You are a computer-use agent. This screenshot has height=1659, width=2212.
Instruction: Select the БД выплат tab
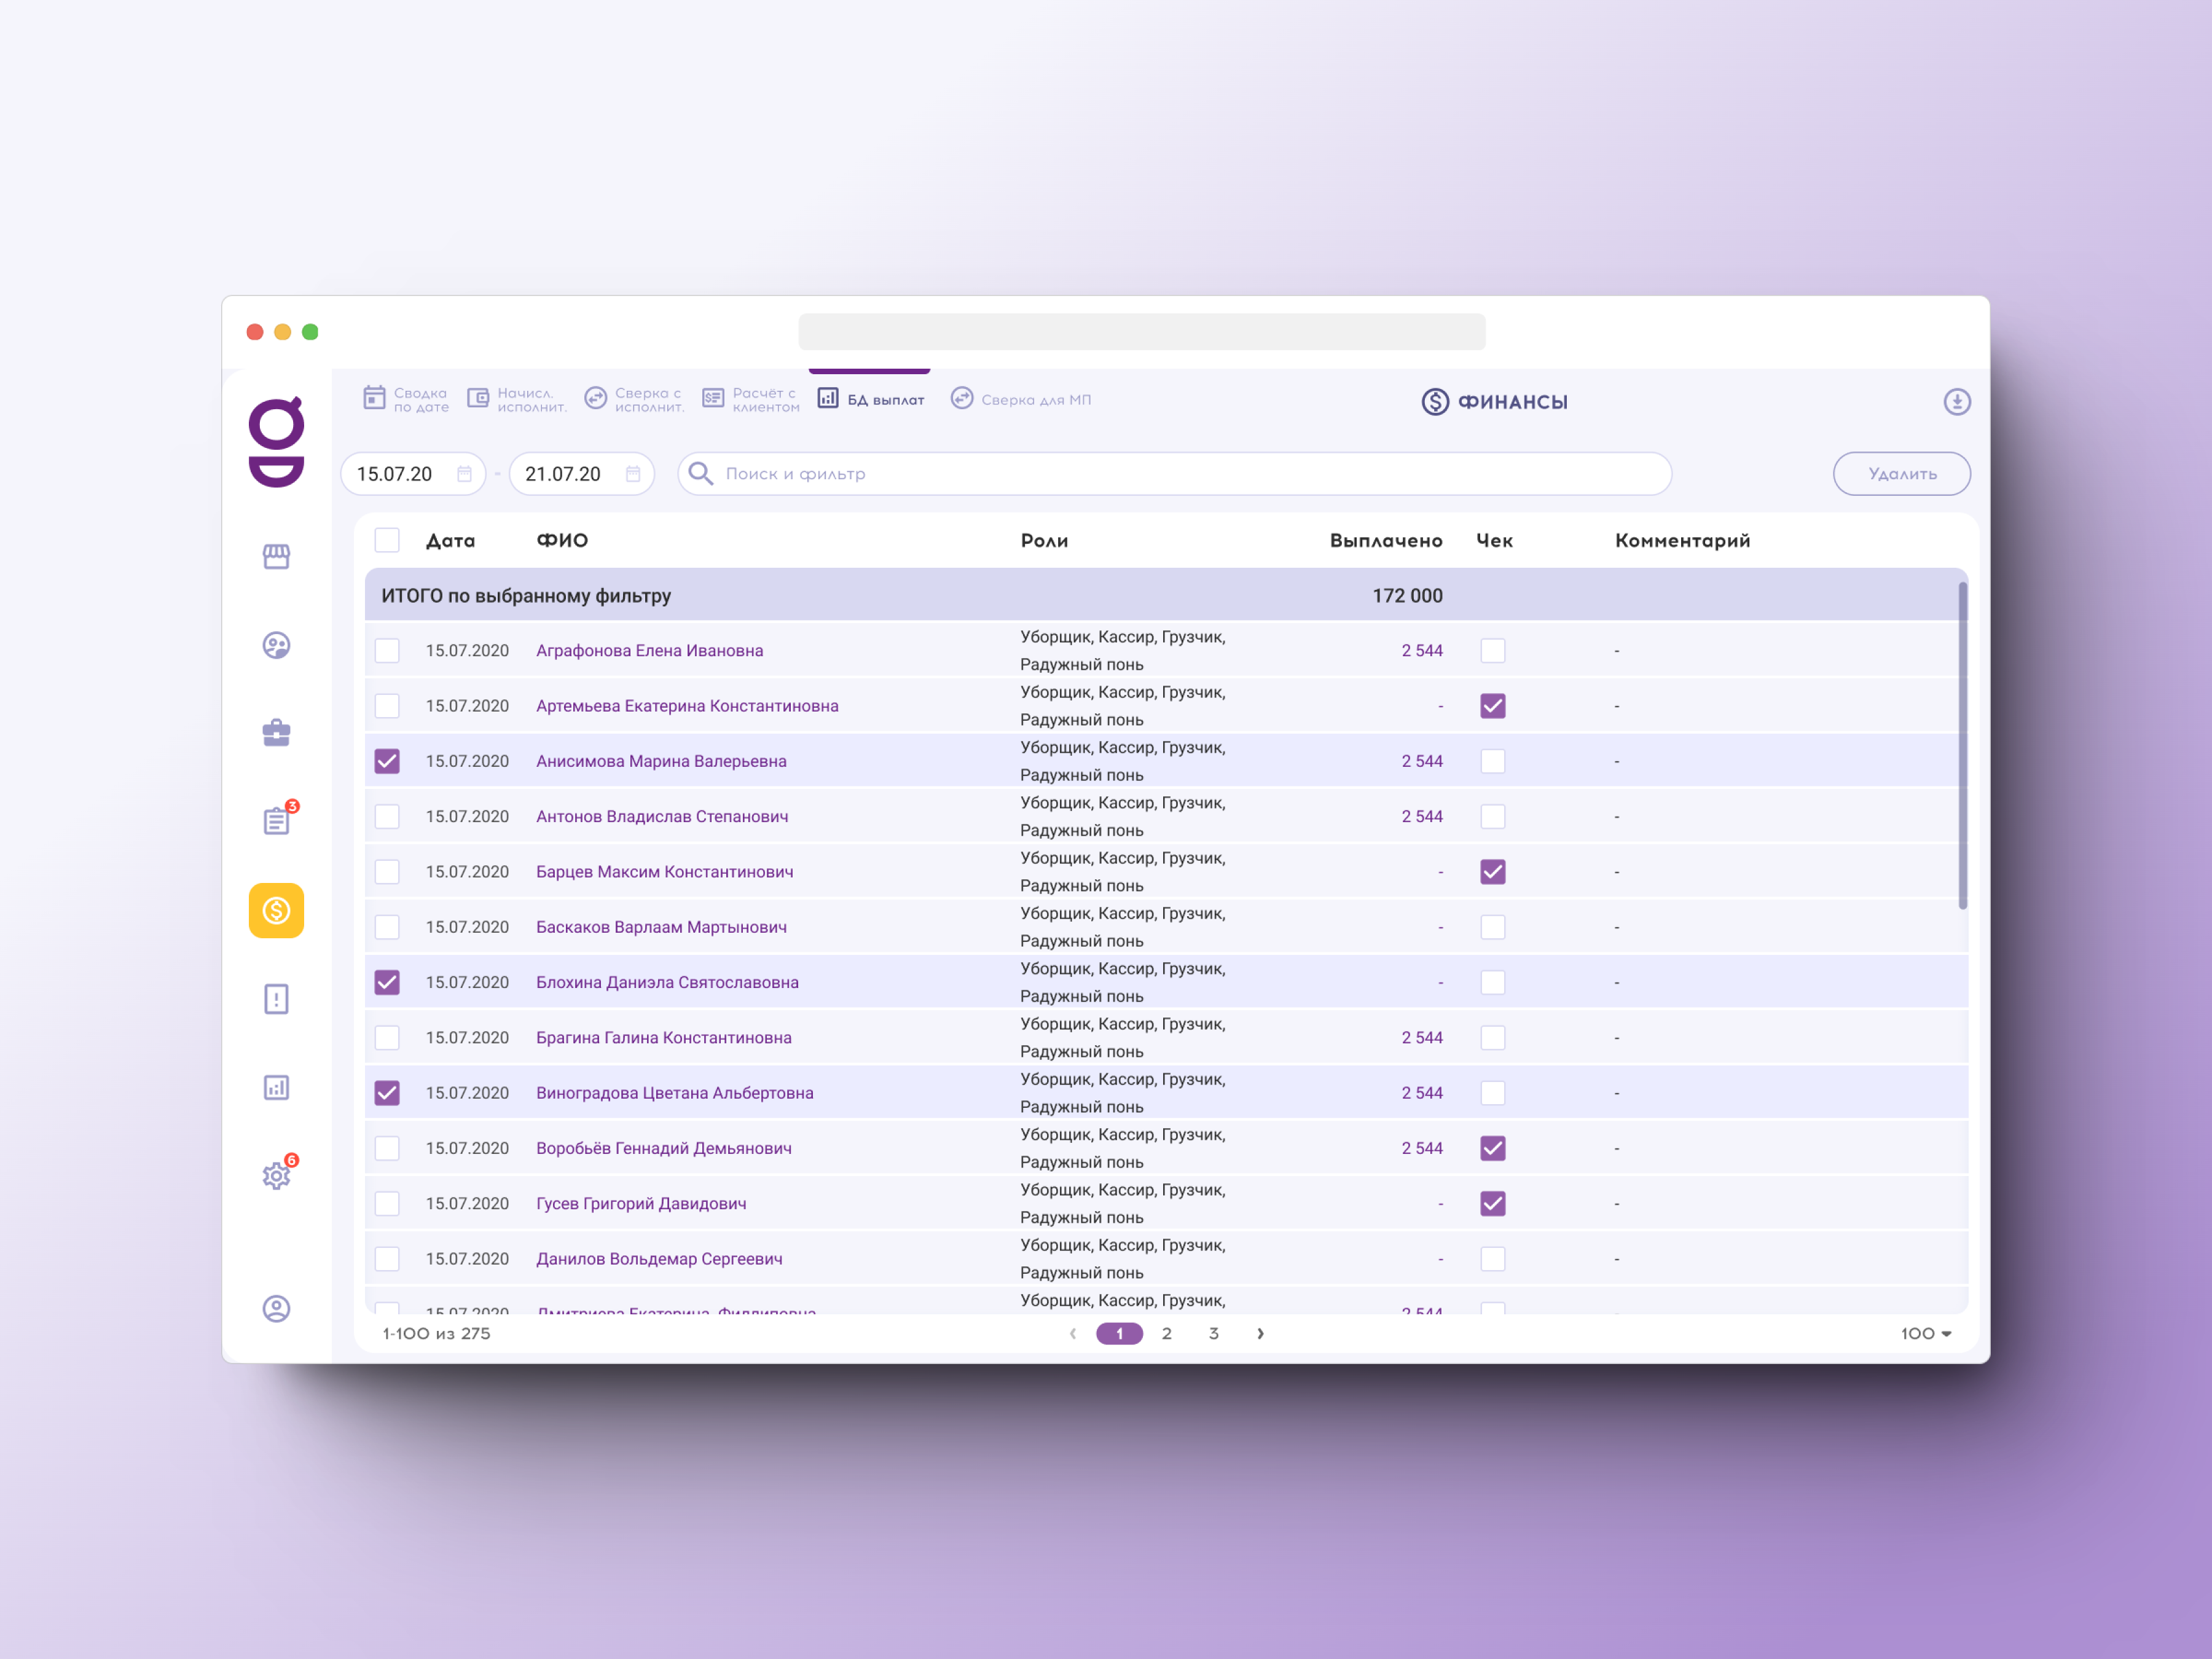[870, 399]
